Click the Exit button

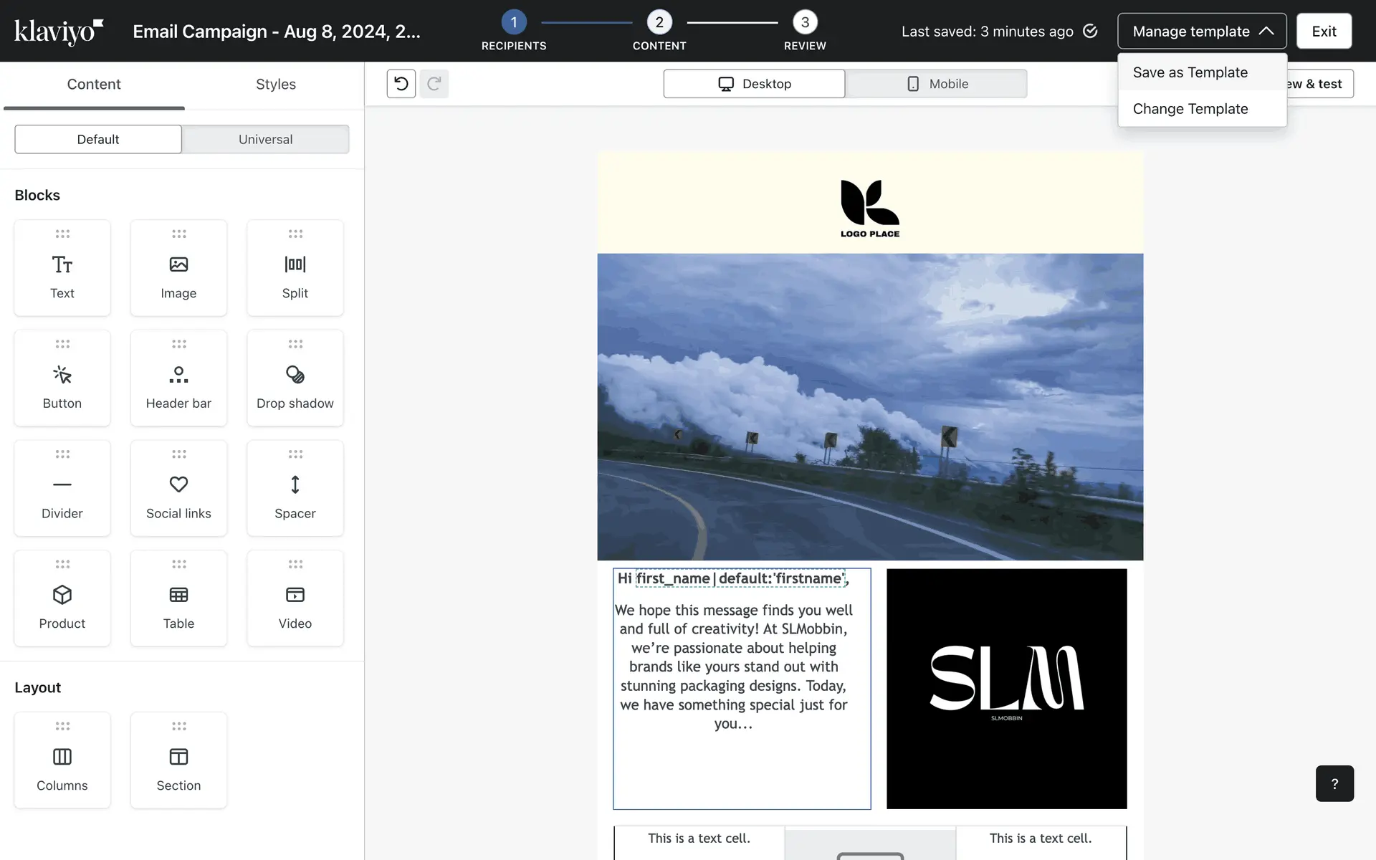coord(1324,32)
